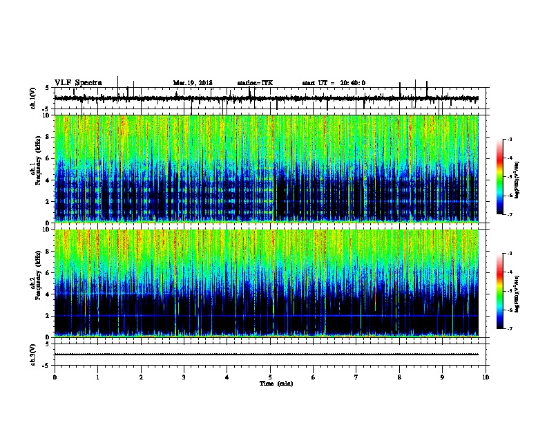Click time axis tick label "6"
The image size is (547, 423).
pyautogui.click(x=314, y=377)
